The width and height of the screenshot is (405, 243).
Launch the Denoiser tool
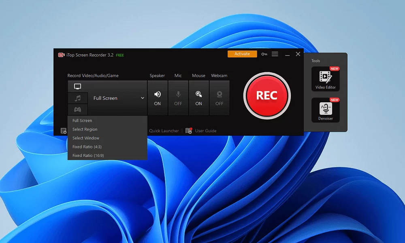pos(326,110)
